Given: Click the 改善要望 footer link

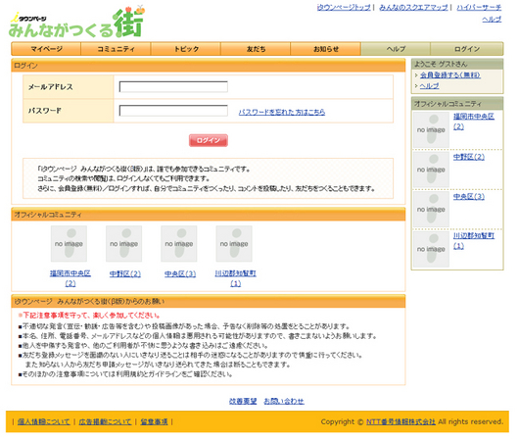Looking at the screenshot, I should click(x=243, y=401).
